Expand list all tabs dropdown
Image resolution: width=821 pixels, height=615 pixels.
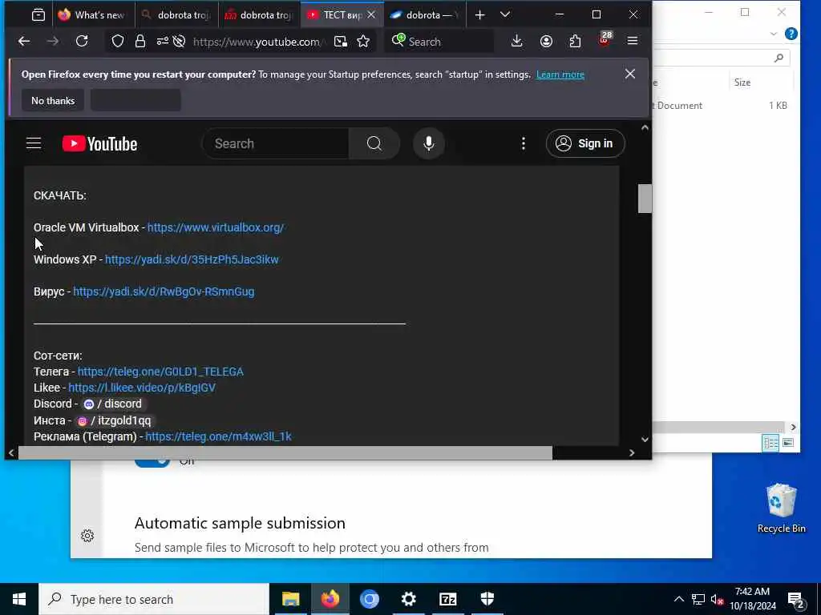(505, 15)
